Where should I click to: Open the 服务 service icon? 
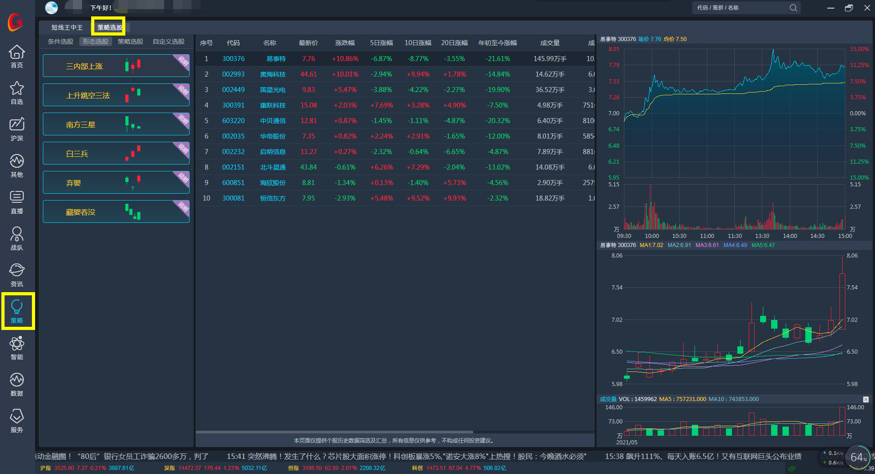click(x=17, y=421)
